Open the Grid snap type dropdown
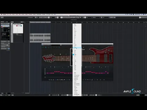147x110 pixels. pyautogui.click(x=89, y=17)
